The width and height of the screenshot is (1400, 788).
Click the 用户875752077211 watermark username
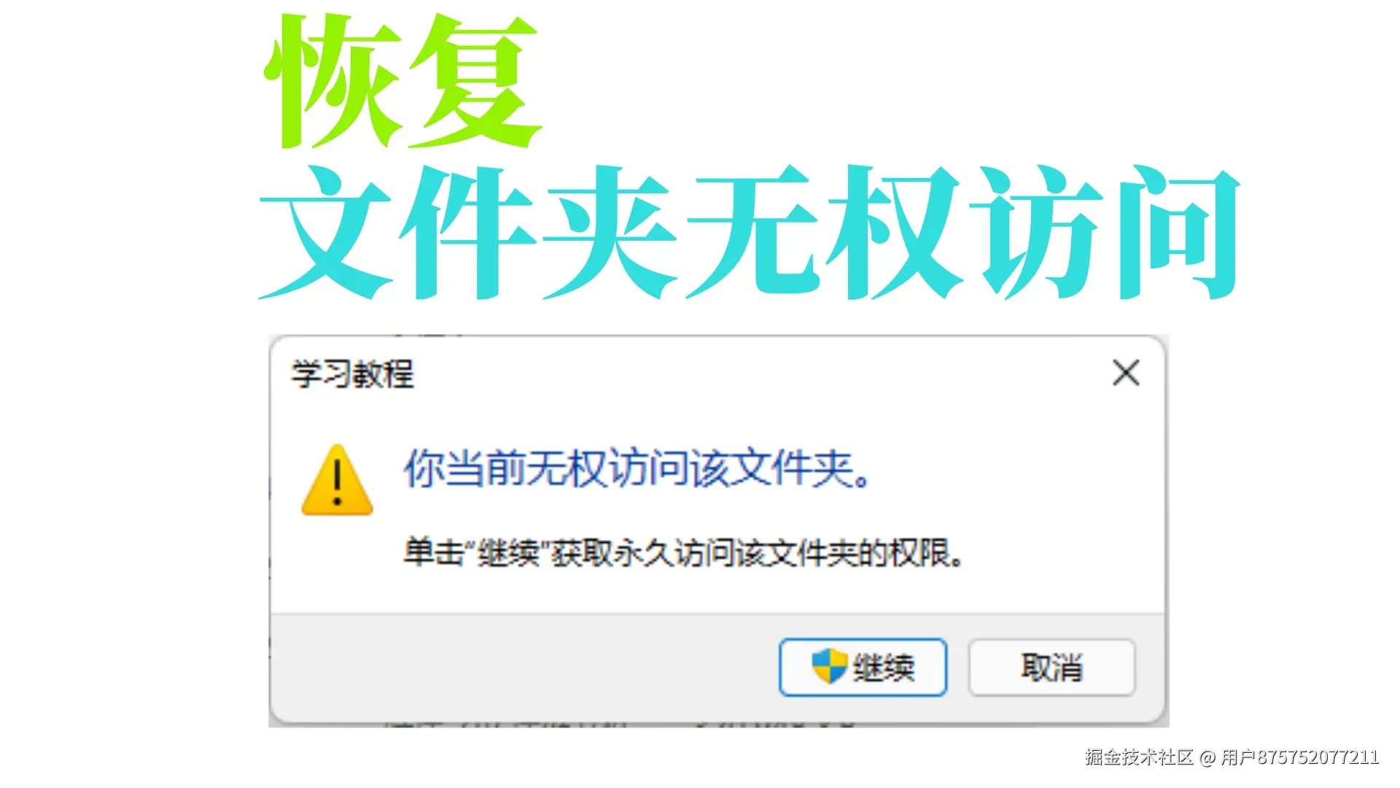[x=1299, y=757]
